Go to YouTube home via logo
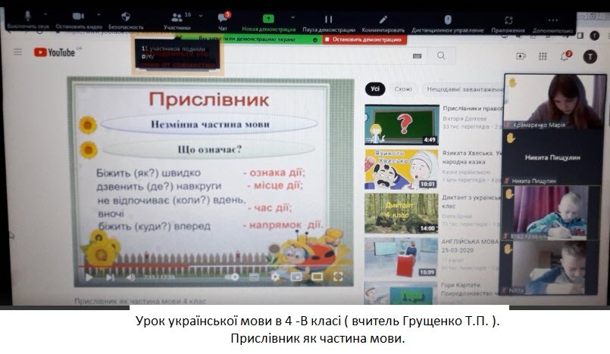This screenshot has height=354, width=610. (55, 52)
